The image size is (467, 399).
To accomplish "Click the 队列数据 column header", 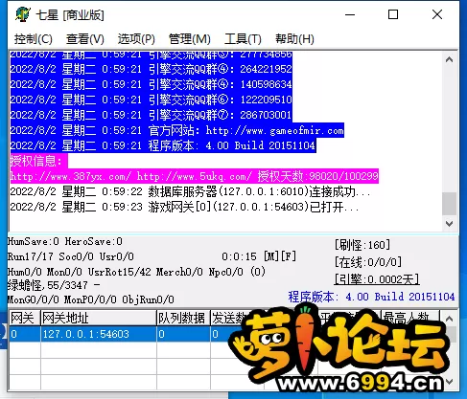I will 183,318.
